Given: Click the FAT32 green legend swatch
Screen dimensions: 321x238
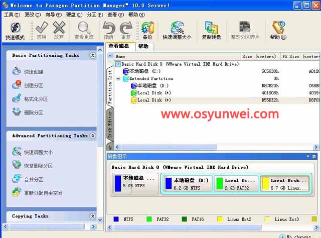Looking at the screenshot, I should click(149, 219).
